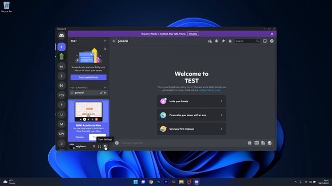Open notification settings bell
The image size is (332, 186).
point(216,41)
